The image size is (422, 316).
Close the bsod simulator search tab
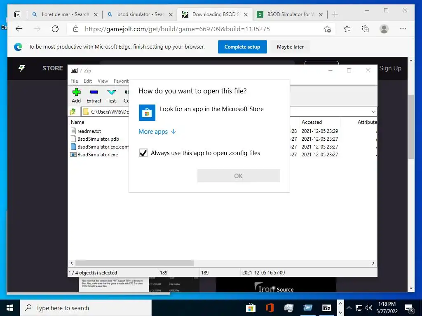[x=171, y=14]
